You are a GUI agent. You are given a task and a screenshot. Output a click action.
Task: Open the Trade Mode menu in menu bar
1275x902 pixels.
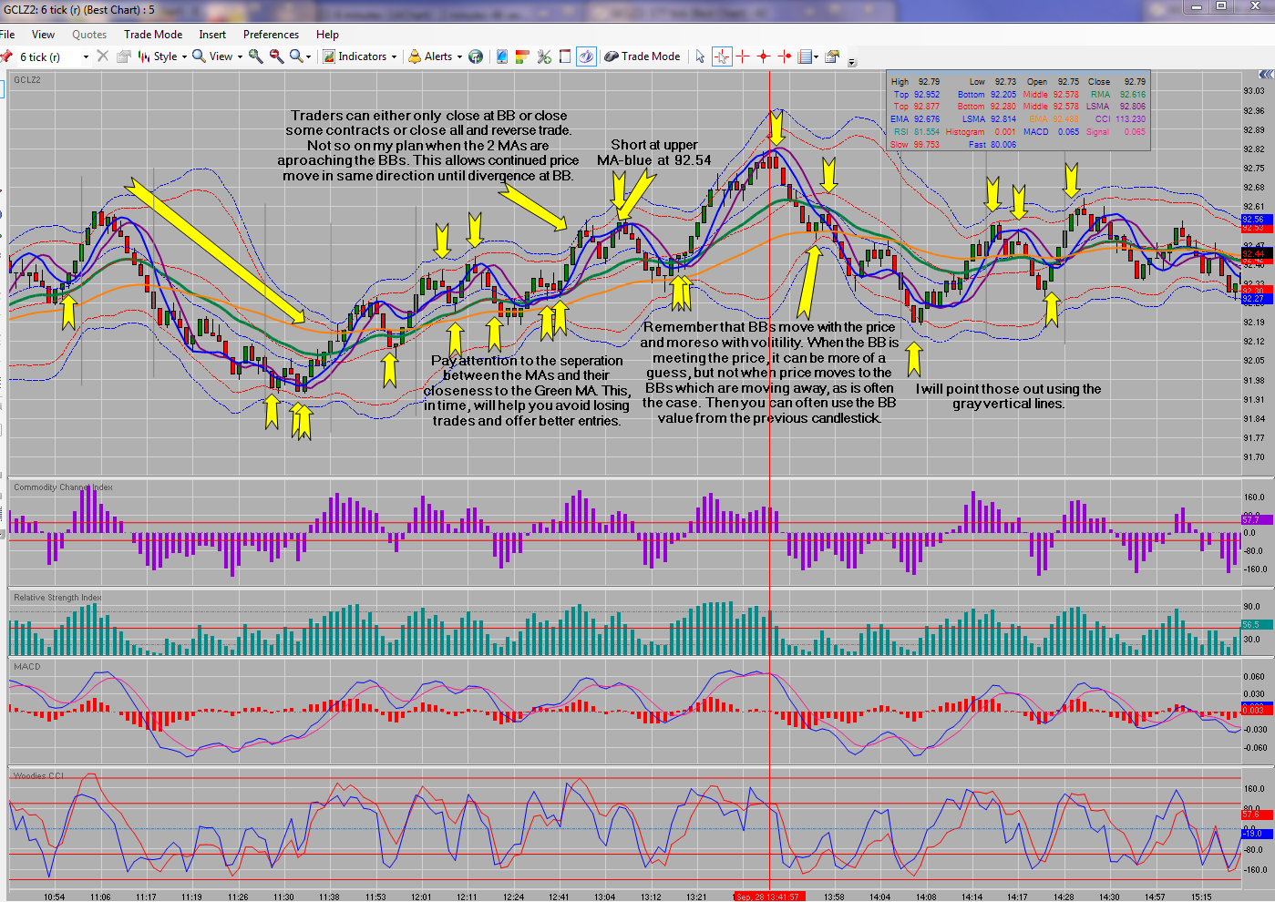tap(153, 35)
